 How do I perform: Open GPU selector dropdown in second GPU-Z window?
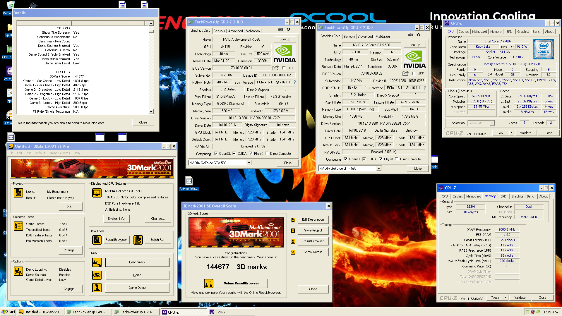[x=379, y=169]
